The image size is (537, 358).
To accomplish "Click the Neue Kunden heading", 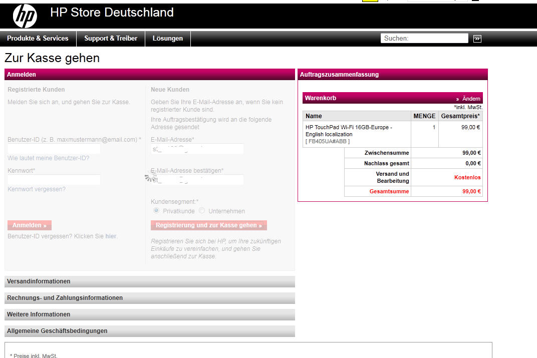I will [x=170, y=89].
